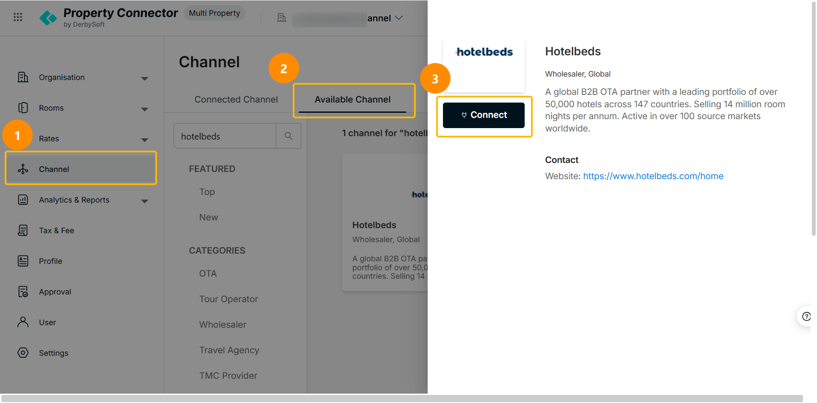Expand the Rooms menu arrow

145,109
